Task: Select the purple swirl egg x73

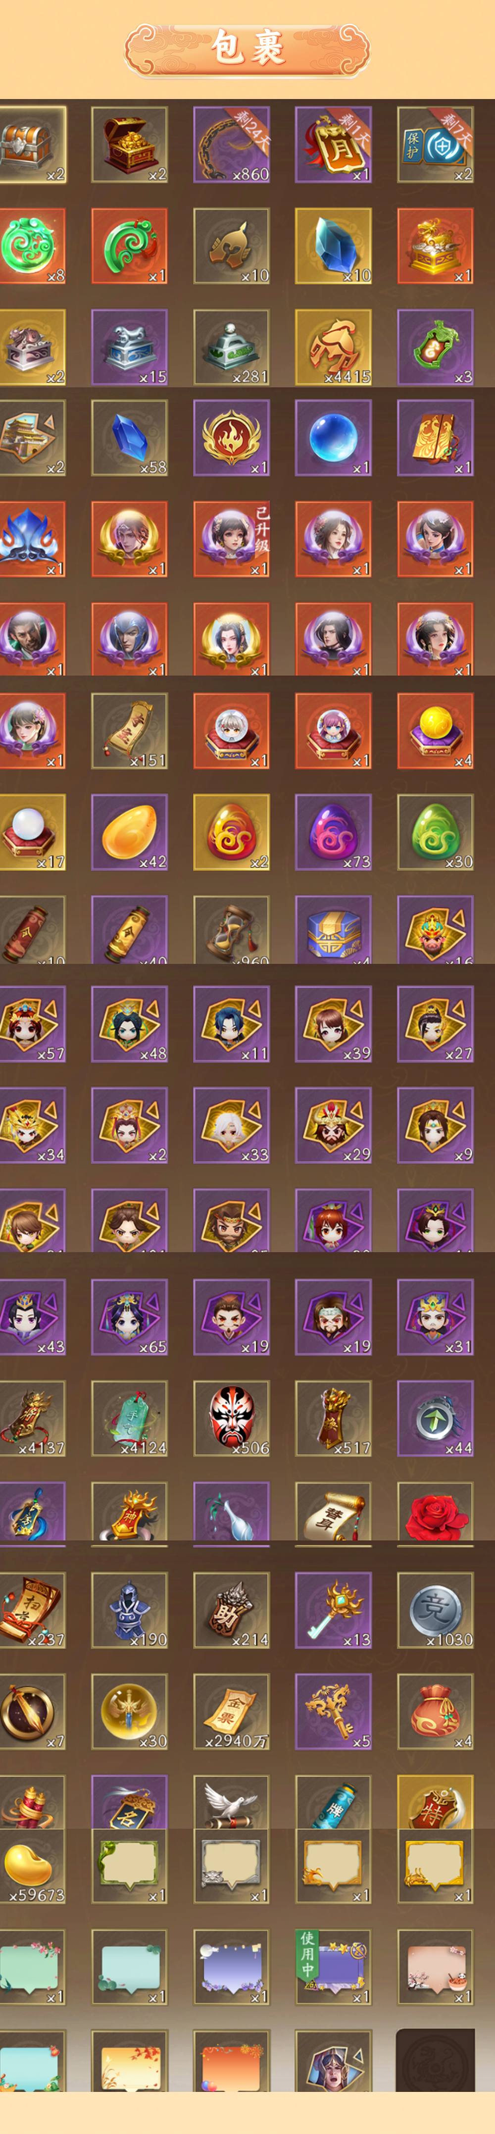Action: click(333, 833)
